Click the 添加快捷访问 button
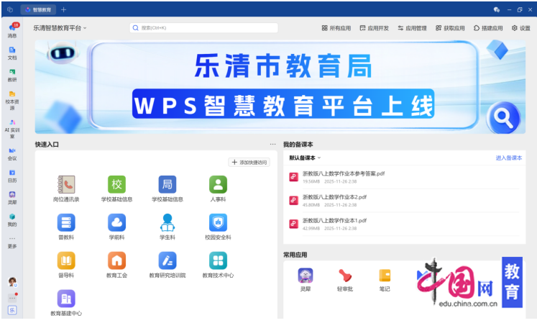The image size is (537, 323). (249, 163)
